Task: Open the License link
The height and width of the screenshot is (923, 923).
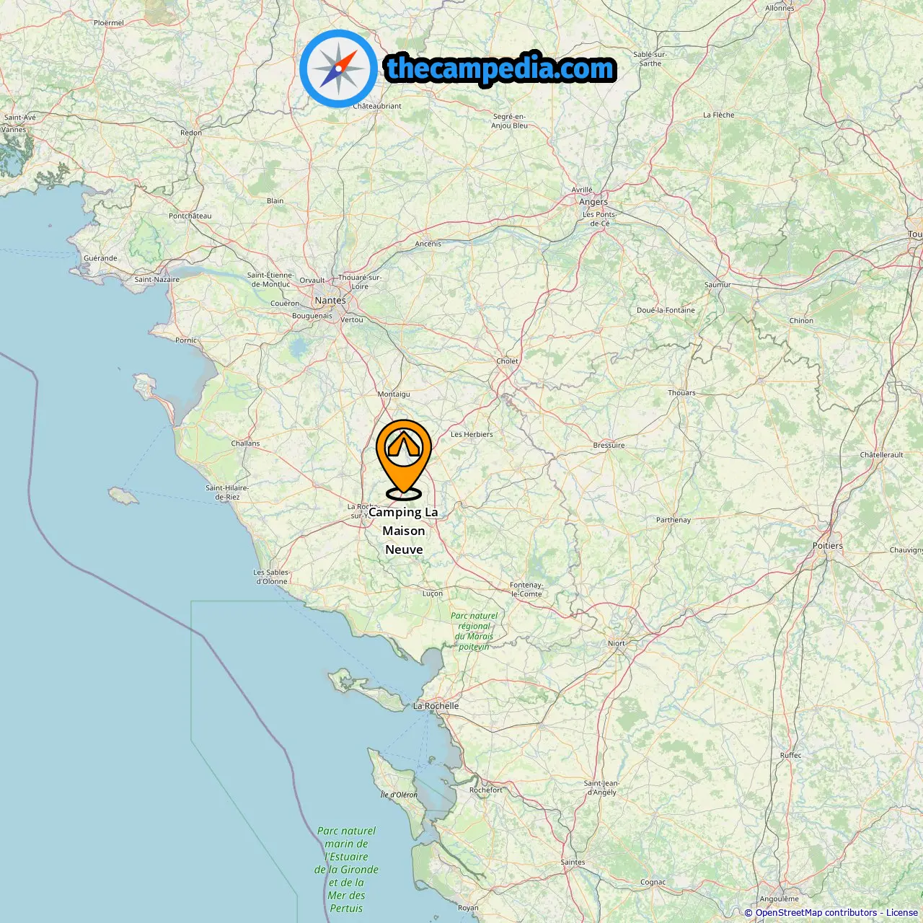Action: [902, 912]
